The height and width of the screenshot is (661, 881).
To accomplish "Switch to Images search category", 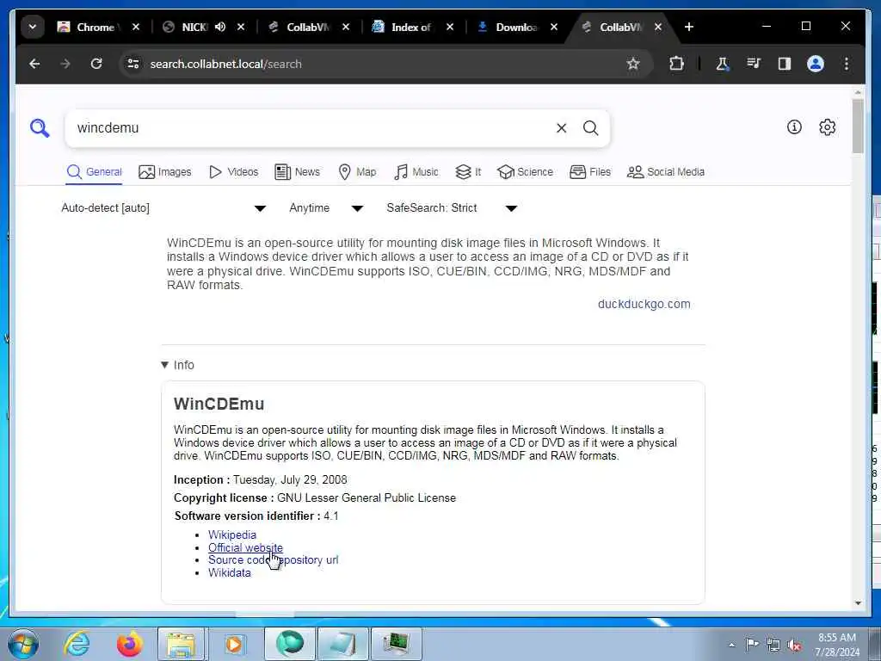I will click(x=165, y=172).
